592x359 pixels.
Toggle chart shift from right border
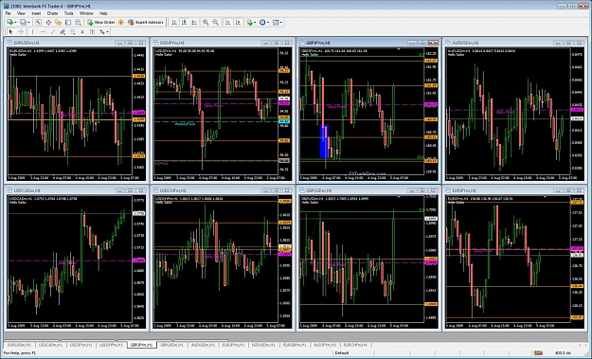click(238, 23)
